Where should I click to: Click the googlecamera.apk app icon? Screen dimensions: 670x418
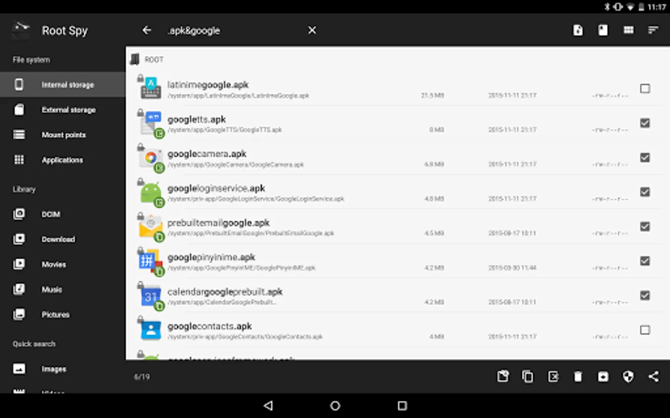click(x=151, y=158)
